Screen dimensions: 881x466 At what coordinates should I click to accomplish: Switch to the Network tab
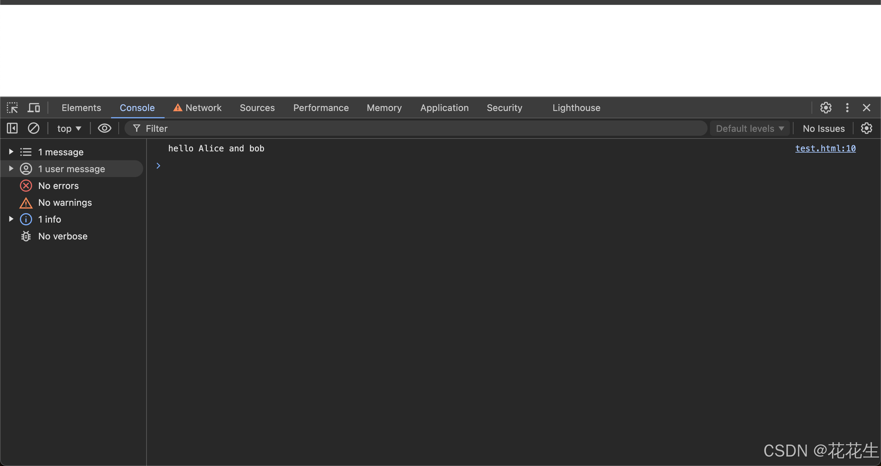coord(197,108)
